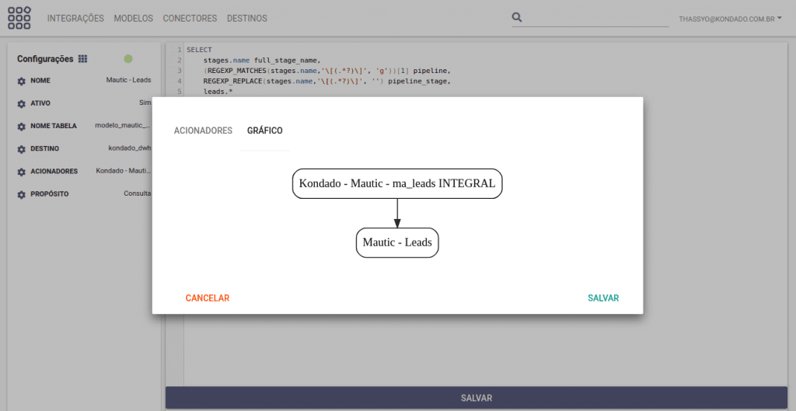
Task: Select the GRÁFICO tab
Action: click(264, 131)
